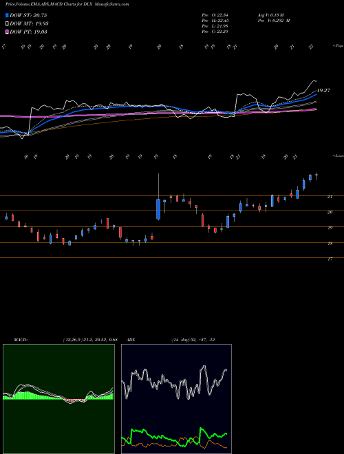The height and width of the screenshot is (454, 344).
Task: Click the price axis label 18
Action: tap(330, 244)
